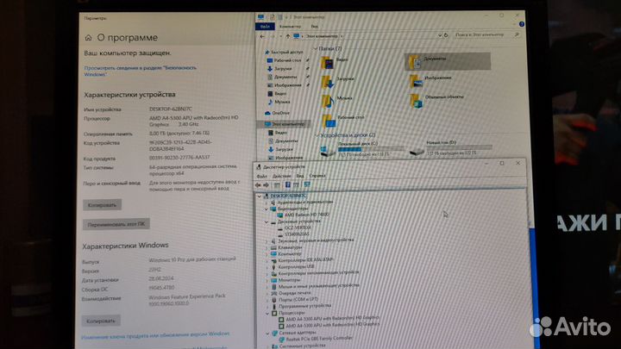Open the Музыка folder tile
Image resolution: width=621 pixels, height=349 pixels.
(x=336, y=100)
